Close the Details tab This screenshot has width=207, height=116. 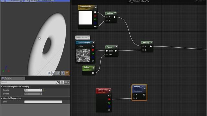pos(23,78)
